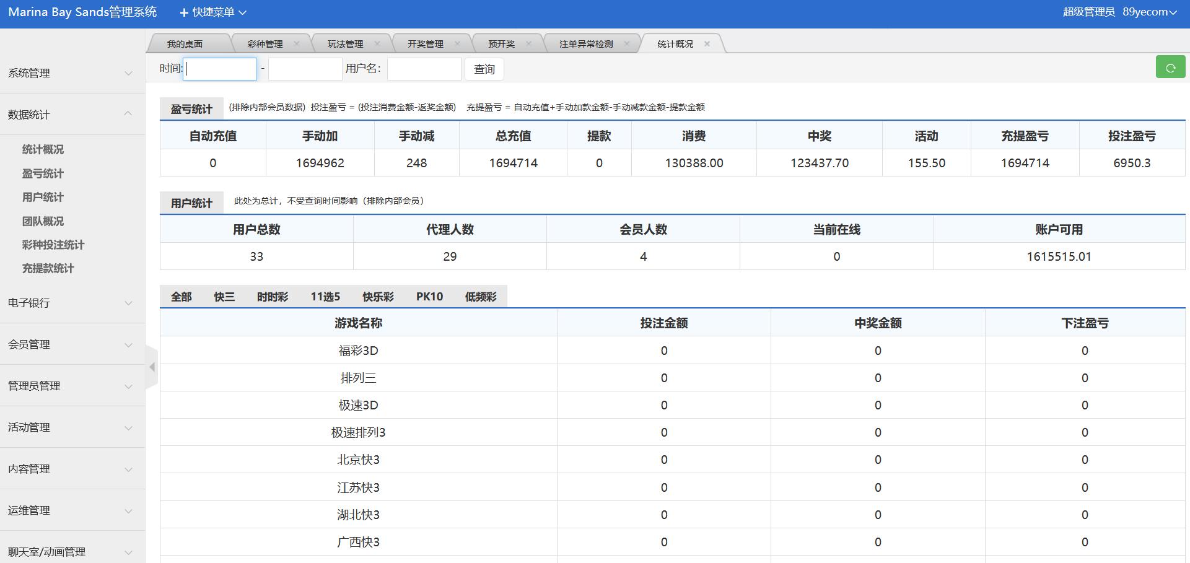The image size is (1190, 563).
Task: Close the 彩种管理 tab with X
Action: click(297, 43)
